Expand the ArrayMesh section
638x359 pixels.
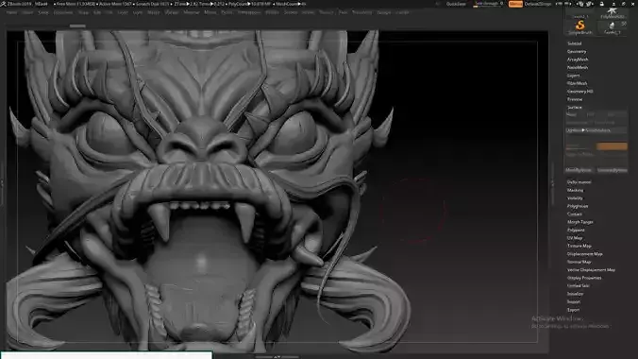(x=578, y=60)
